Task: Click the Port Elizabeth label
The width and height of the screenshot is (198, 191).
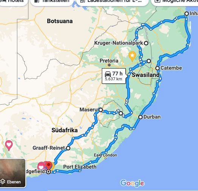Action: (x=80, y=167)
